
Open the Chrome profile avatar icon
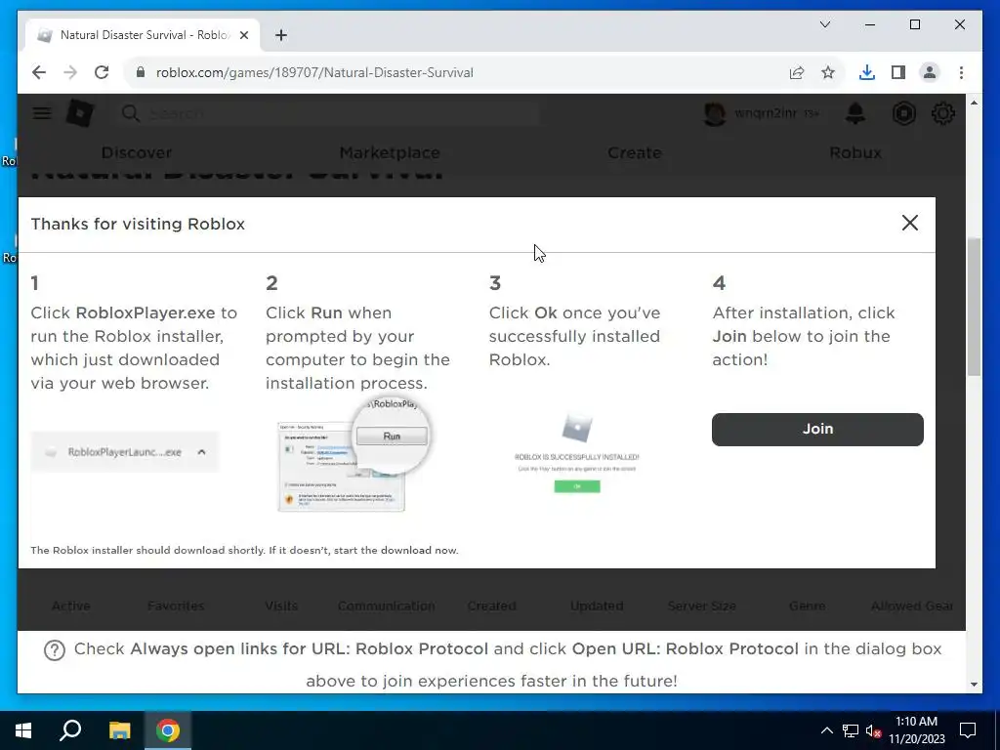click(x=930, y=72)
